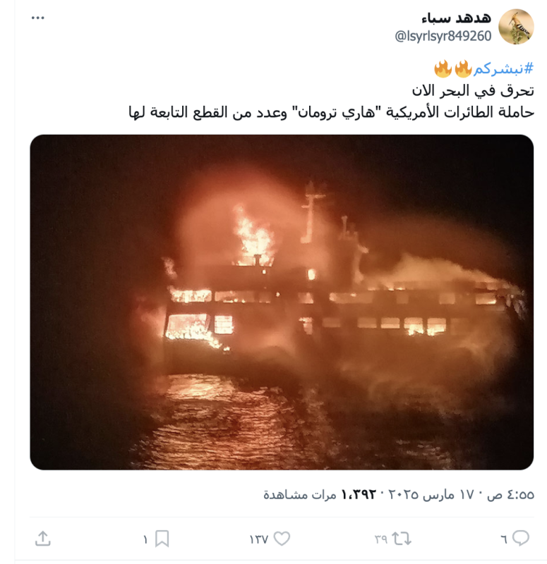Open the ٤:٥٥ ص timestamp link
The image size is (547, 564).
(510, 495)
